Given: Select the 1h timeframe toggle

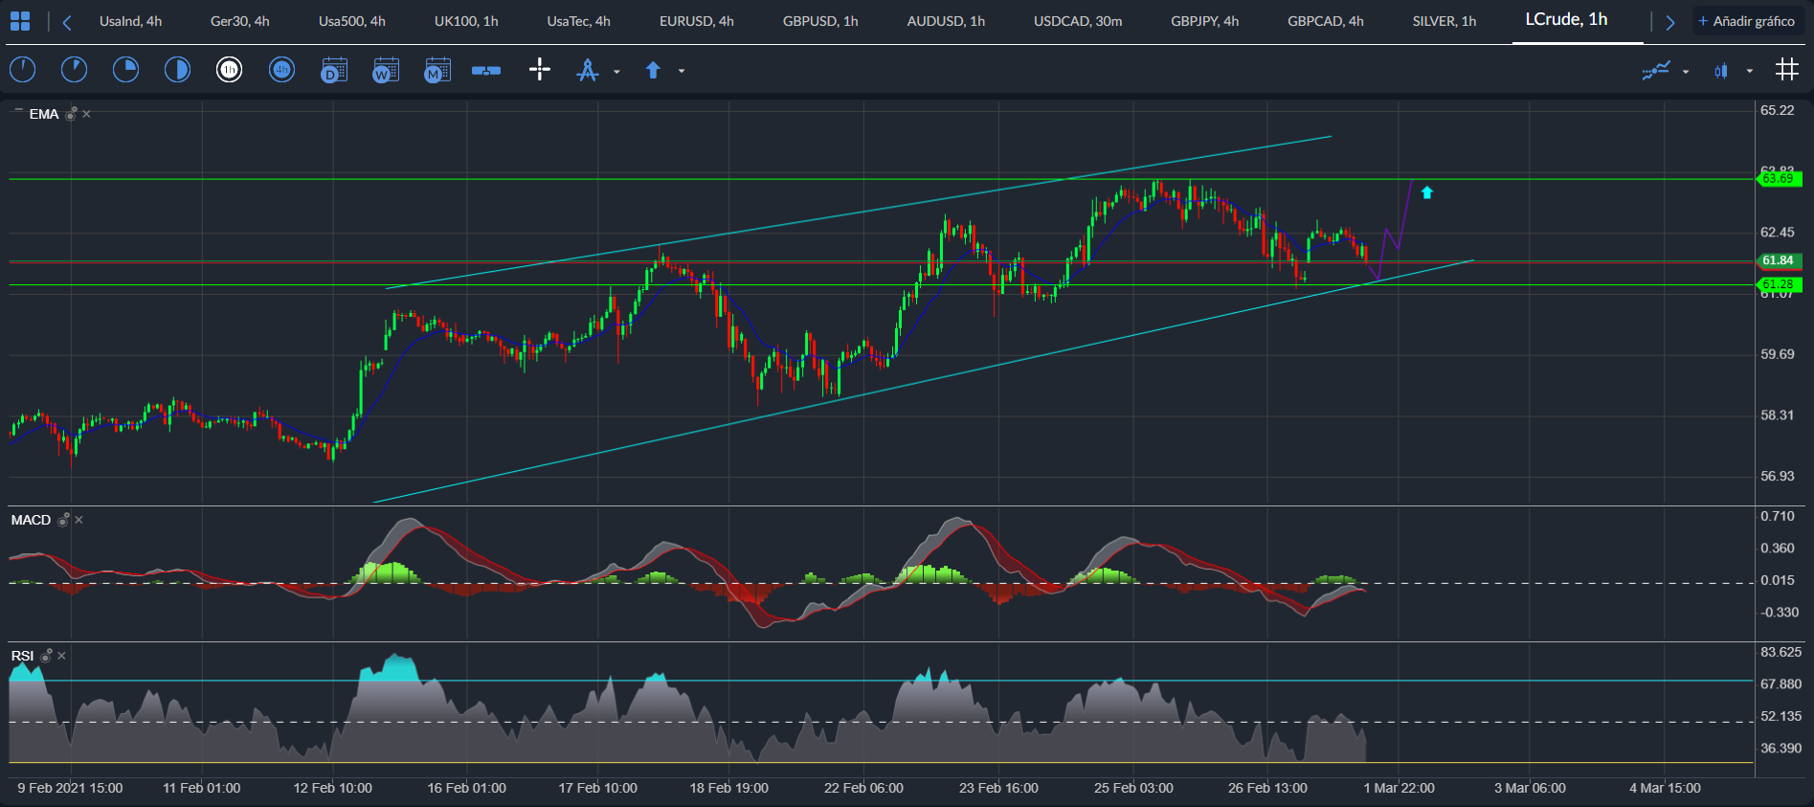Looking at the screenshot, I should 229,70.
